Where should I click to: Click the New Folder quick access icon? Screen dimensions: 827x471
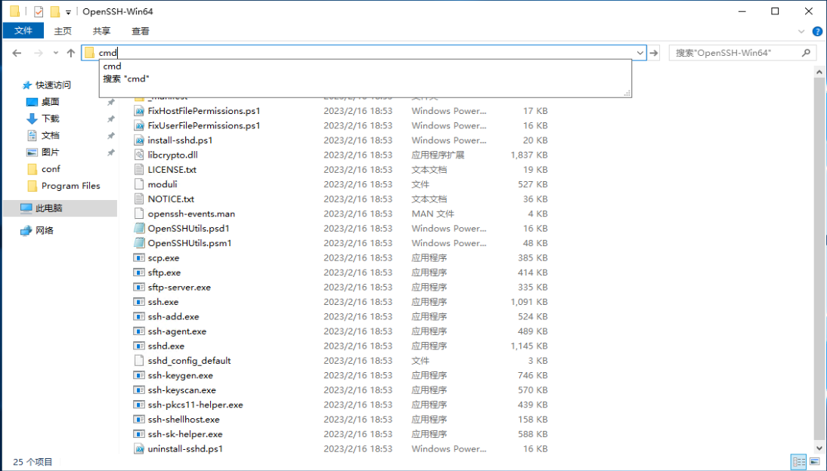(x=55, y=11)
